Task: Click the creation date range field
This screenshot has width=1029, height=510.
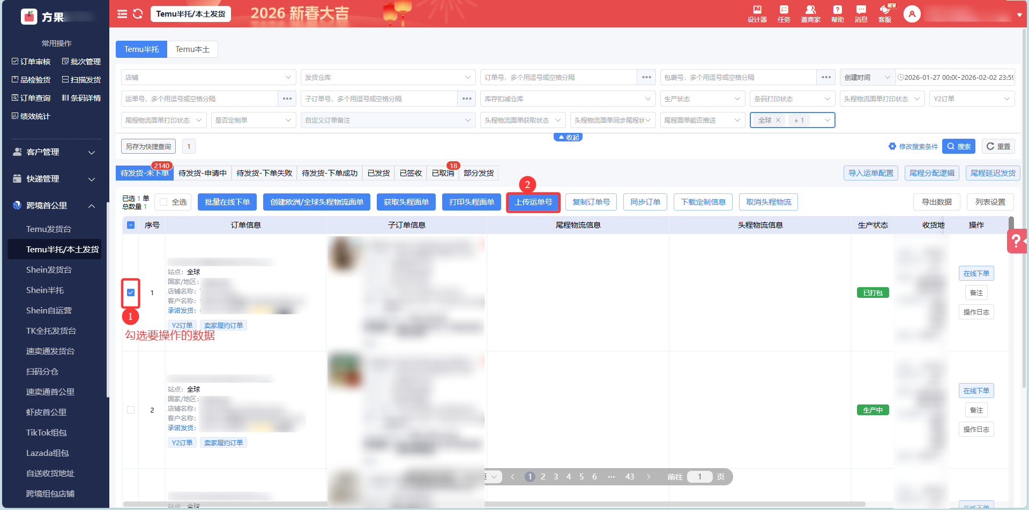Action: click(955, 77)
